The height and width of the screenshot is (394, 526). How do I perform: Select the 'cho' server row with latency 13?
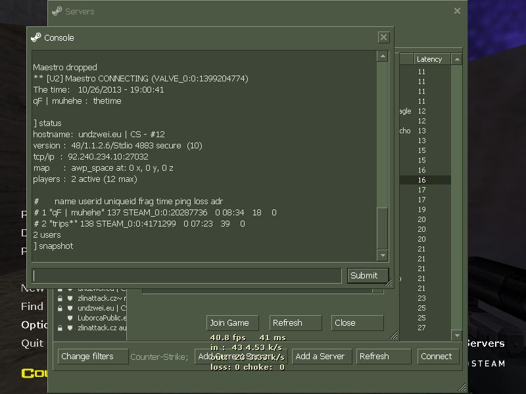click(x=425, y=131)
